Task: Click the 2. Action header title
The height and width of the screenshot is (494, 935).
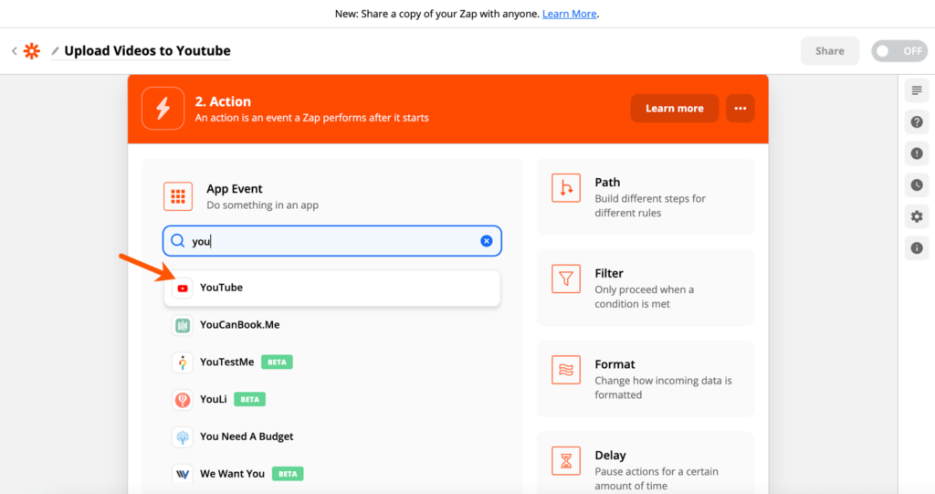Action: [x=223, y=101]
